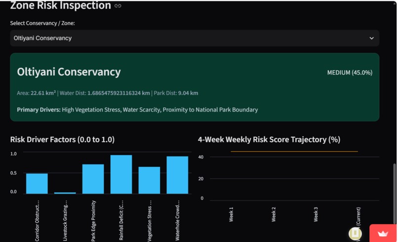Viewport: 398px width, 242px height.
Task: Click the orange risk trajectory line
Action: point(294,152)
